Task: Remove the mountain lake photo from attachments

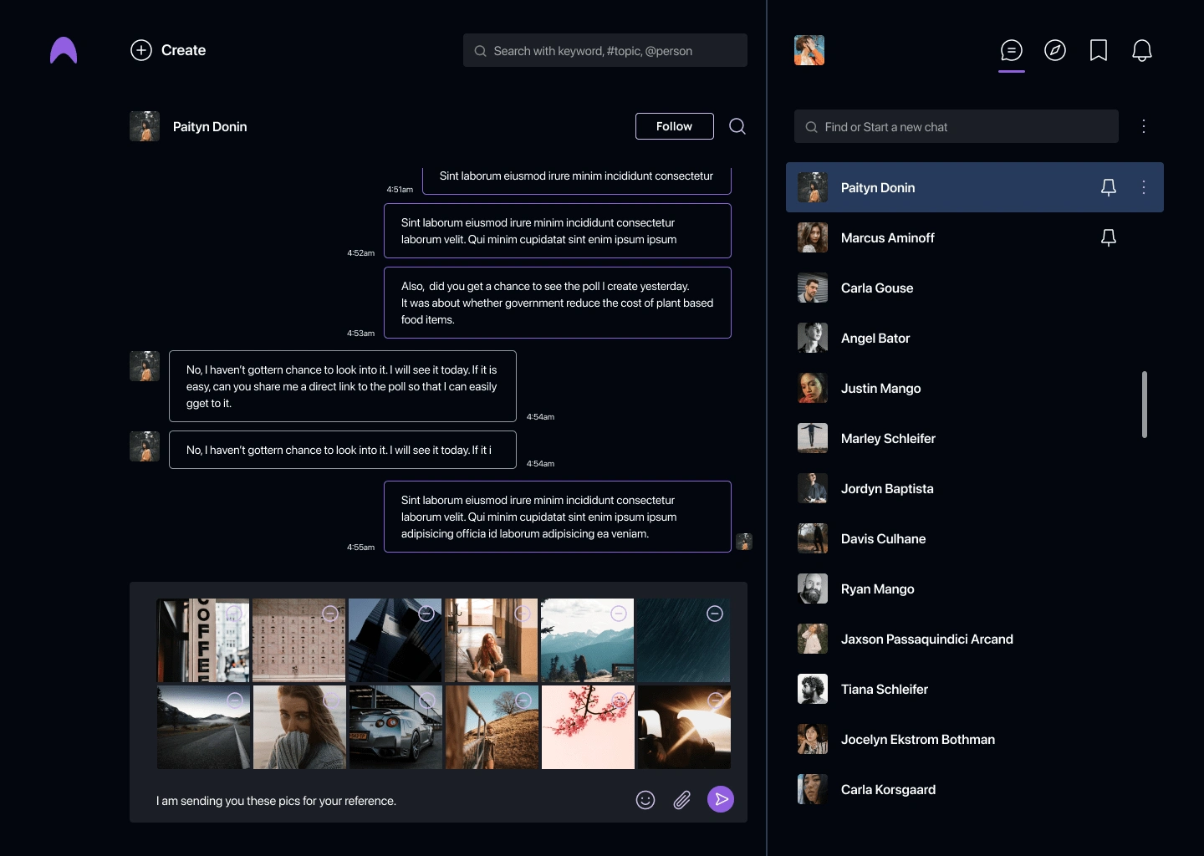Action: click(619, 614)
